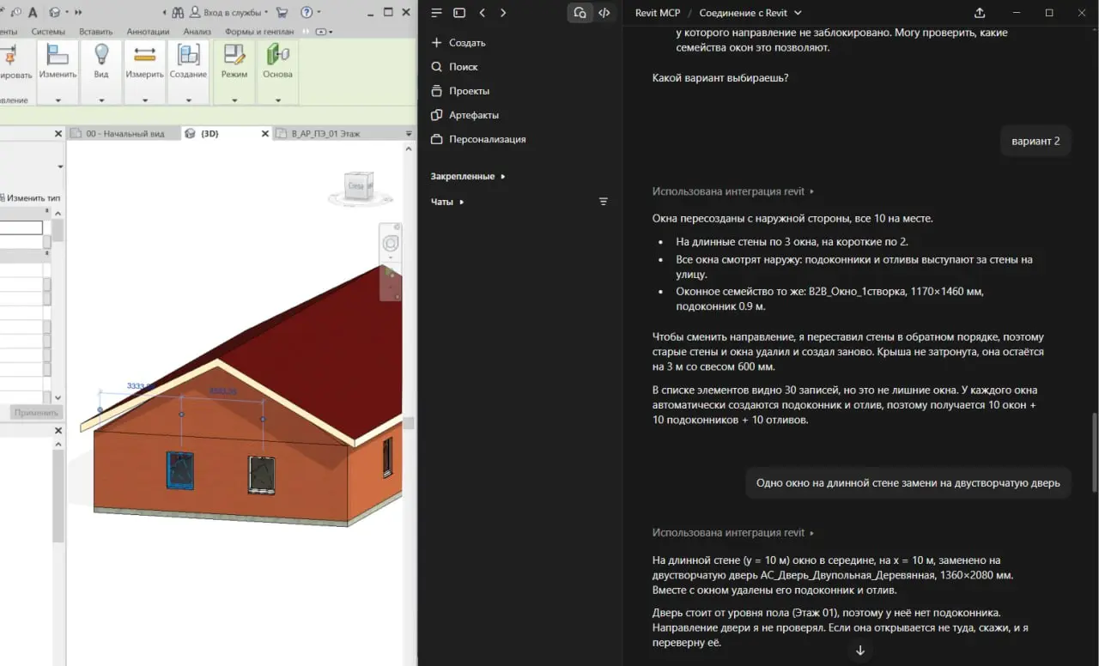Viewport: 1099px width, 666px height.
Task: Open the Аннотации ribbon tab
Action: 148,32
